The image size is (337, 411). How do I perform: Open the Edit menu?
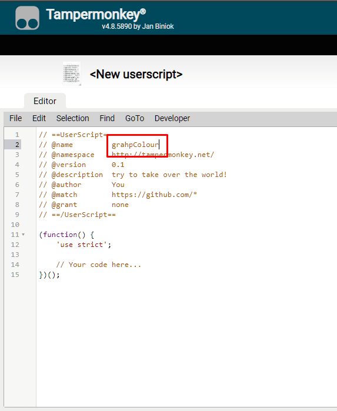pos(39,118)
